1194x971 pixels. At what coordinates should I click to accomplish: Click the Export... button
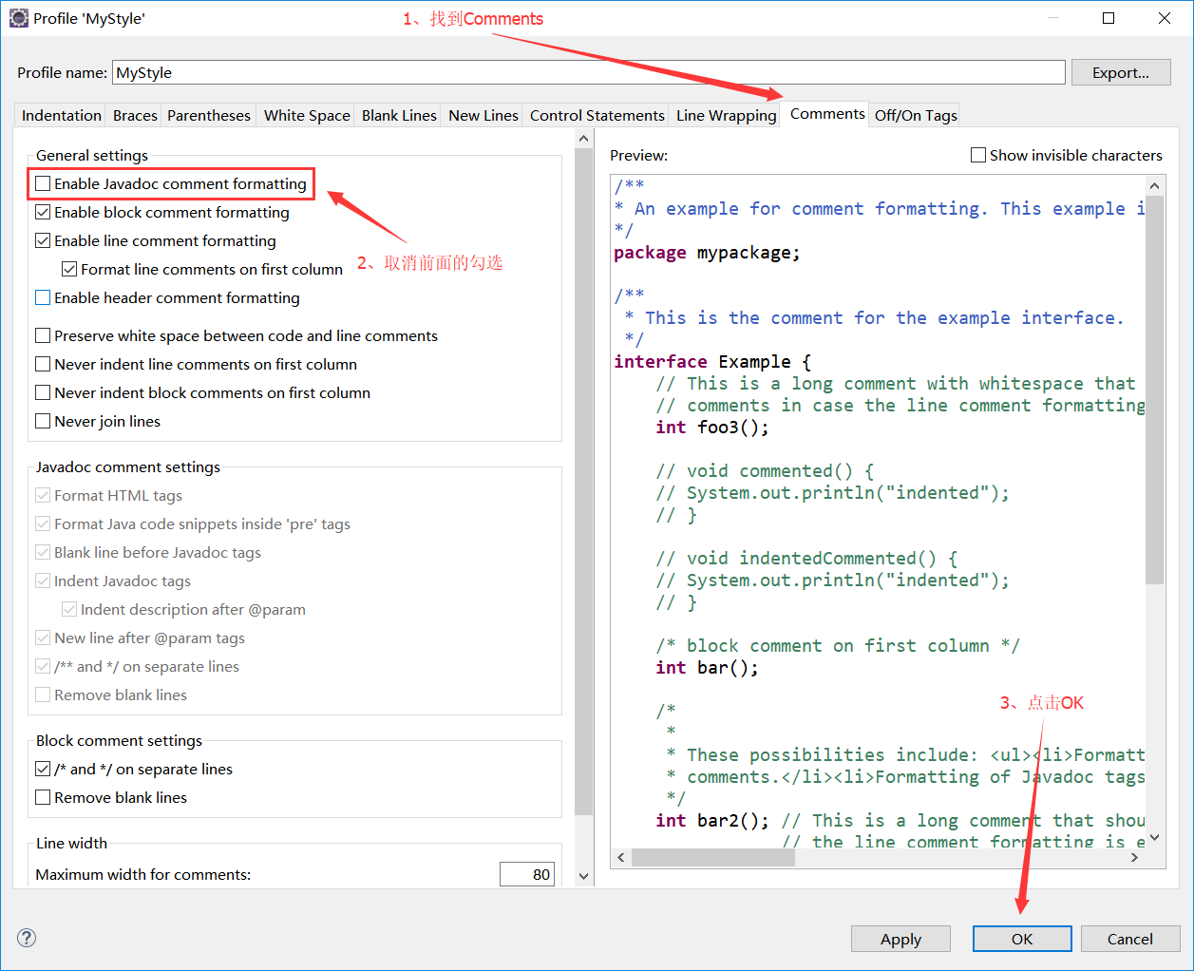click(x=1121, y=72)
